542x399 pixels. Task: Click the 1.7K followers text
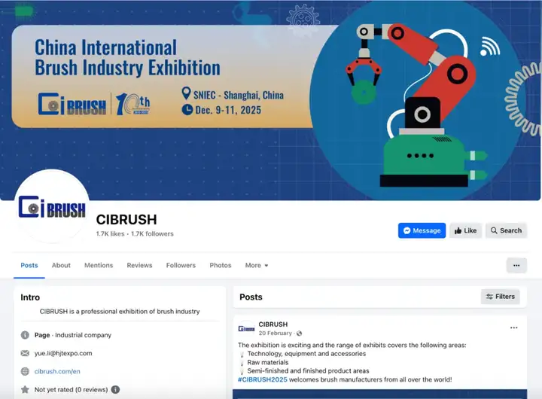click(152, 233)
